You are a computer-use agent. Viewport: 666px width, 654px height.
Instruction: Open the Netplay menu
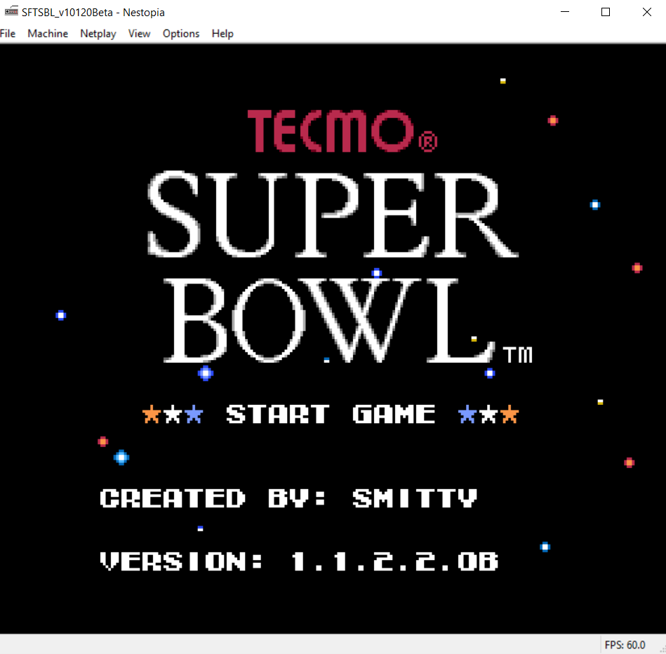[x=98, y=34]
